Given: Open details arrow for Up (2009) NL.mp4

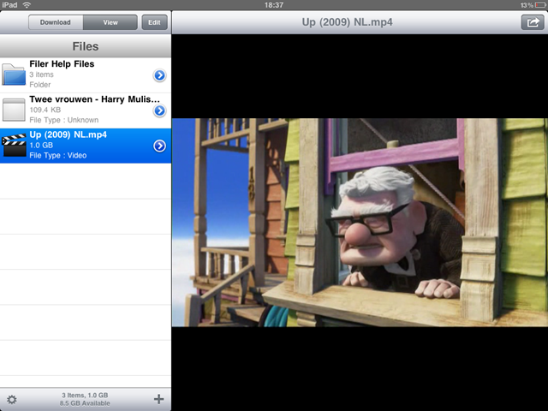Looking at the screenshot, I should (159, 146).
